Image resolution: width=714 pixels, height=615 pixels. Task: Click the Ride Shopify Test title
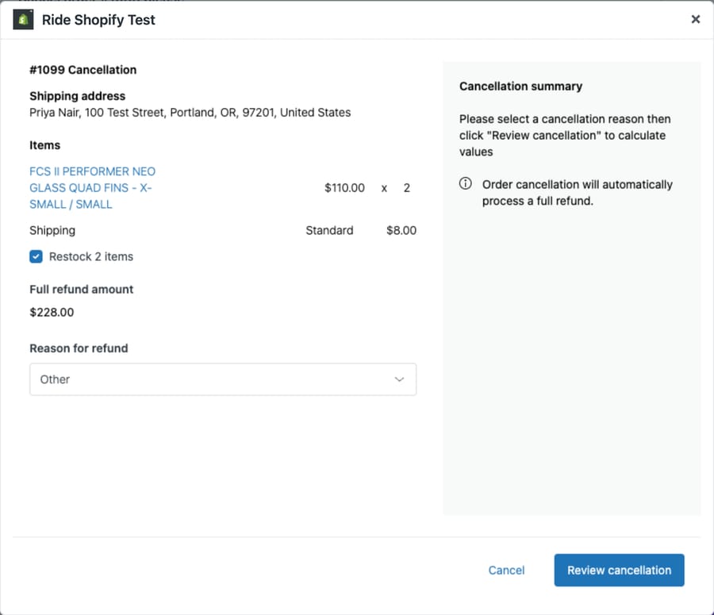98,20
